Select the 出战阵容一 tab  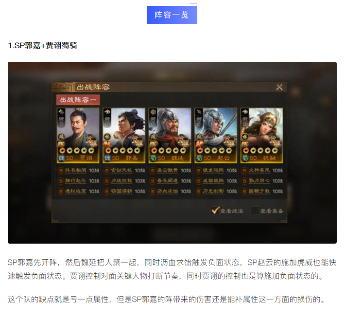coord(78,100)
